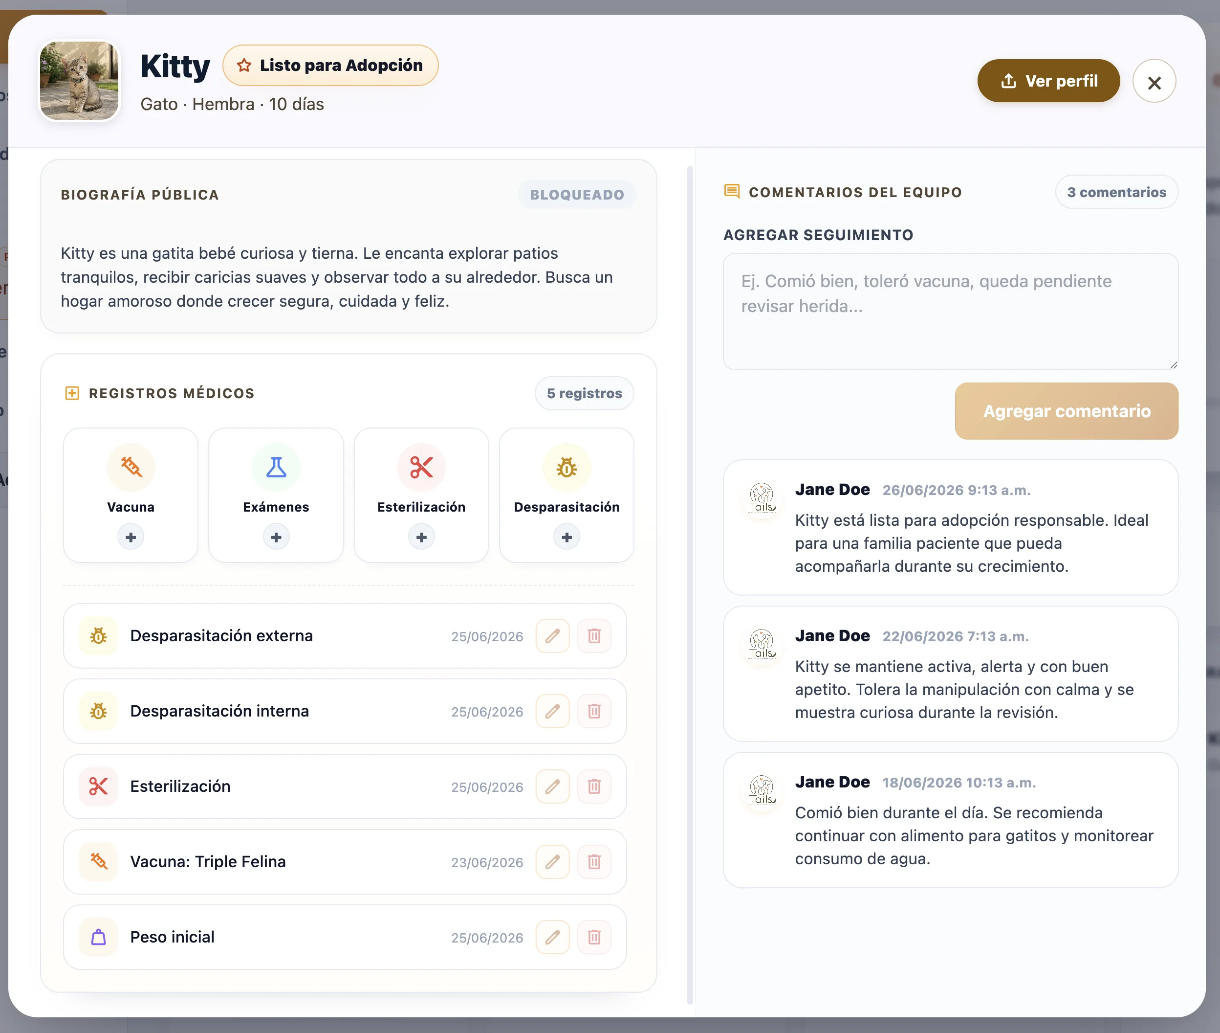Click the Vacuna: Triple Felina title
The width and height of the screenshot is (1220, 1033).
208,862
